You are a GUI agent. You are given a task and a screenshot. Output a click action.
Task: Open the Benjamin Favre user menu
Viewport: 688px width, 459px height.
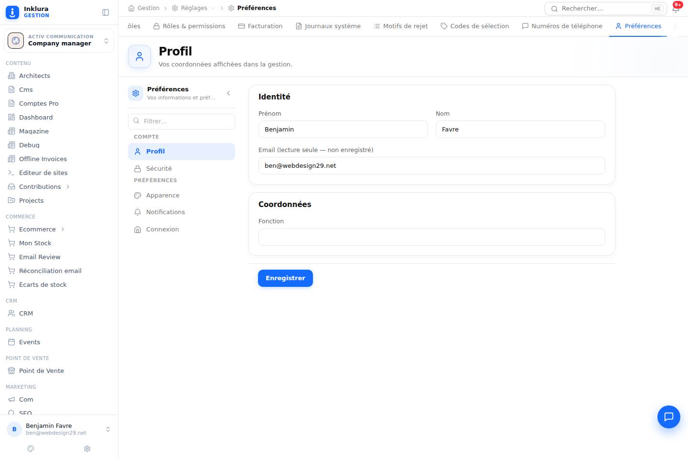(59, 429)
